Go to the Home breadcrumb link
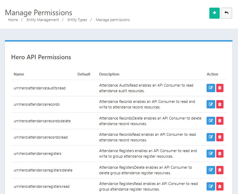 point(13,20)
